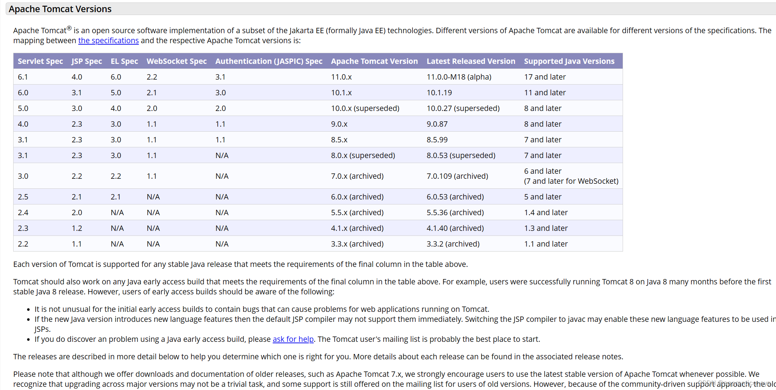Click the '5 and later' cell
Image resolution: width=776 pixels, height=390 pixels.
click(543, 197)
